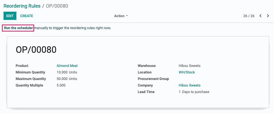Click the Lead Time value
This screenshot has width=274, height=114.
click(x=194, y=92)
